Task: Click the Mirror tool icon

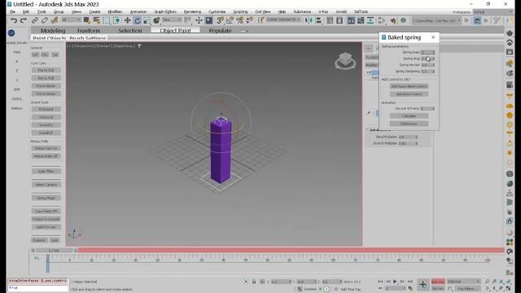Action: coord(309,20)
